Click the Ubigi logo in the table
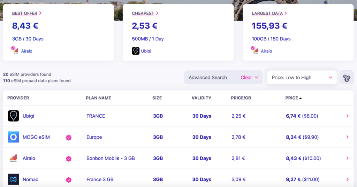The image size is (357, 187). (13, 116)
